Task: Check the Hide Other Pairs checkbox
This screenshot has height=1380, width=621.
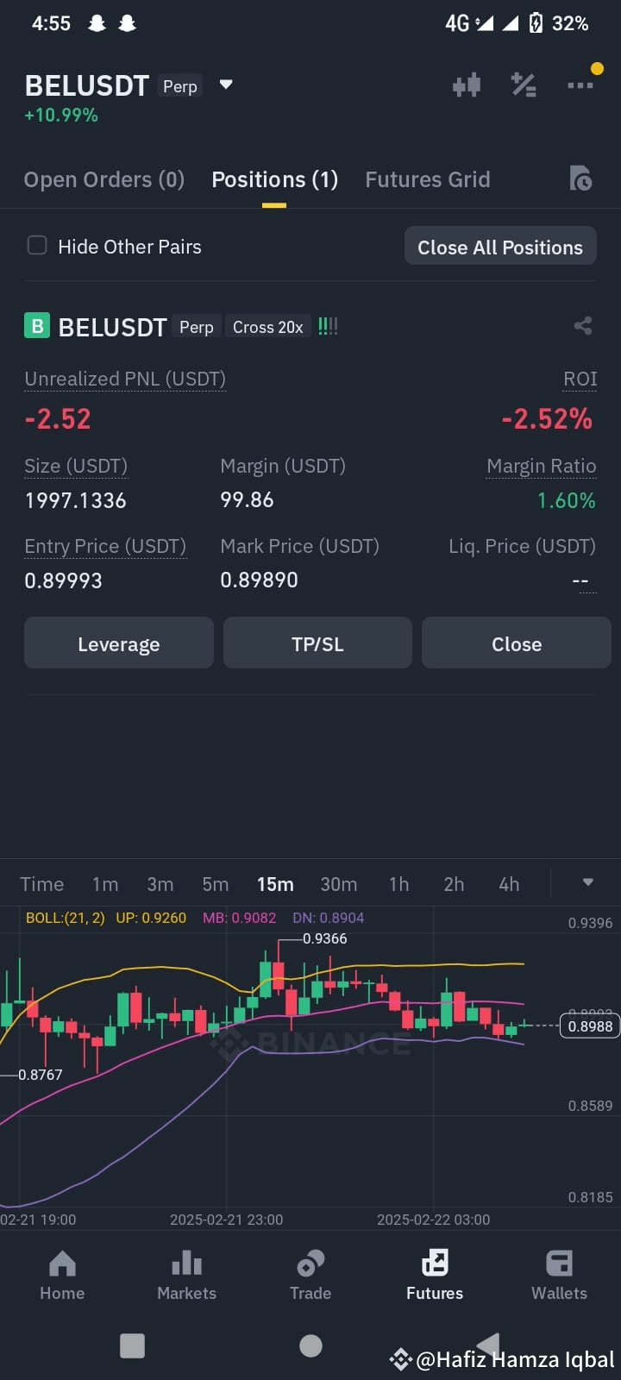Action: click(37, 246)
